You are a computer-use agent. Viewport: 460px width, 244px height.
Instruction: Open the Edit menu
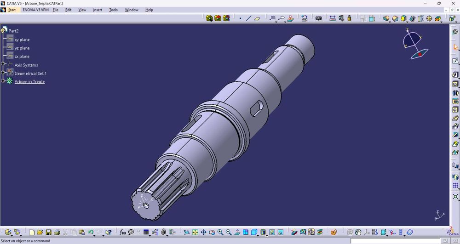pyautogui.click(x=69, y=10)
